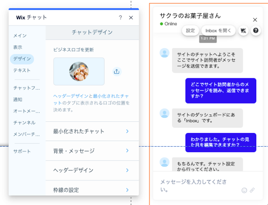Click the チャットデザイン panel heading
The width and height of the screenshot is (268, 205).
coord(92,32)
